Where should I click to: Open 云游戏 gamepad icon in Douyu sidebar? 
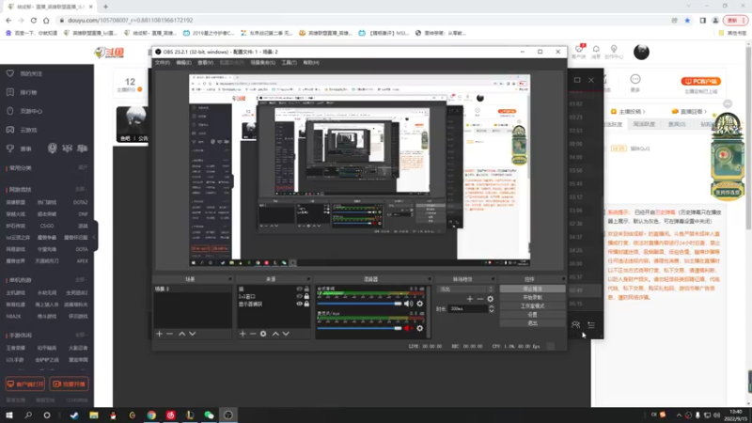(x=10, y=130)
